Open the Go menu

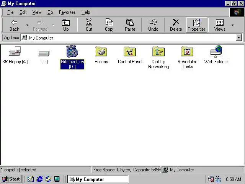click(50, 12)
